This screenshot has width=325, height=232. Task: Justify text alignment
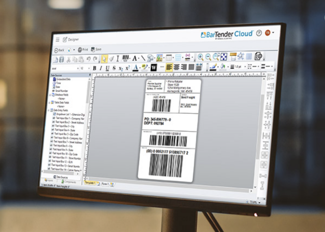coord(191,67)
